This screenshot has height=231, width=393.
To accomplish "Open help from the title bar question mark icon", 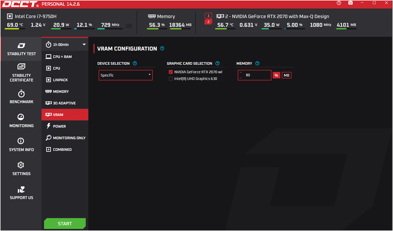I will point(339,3).
